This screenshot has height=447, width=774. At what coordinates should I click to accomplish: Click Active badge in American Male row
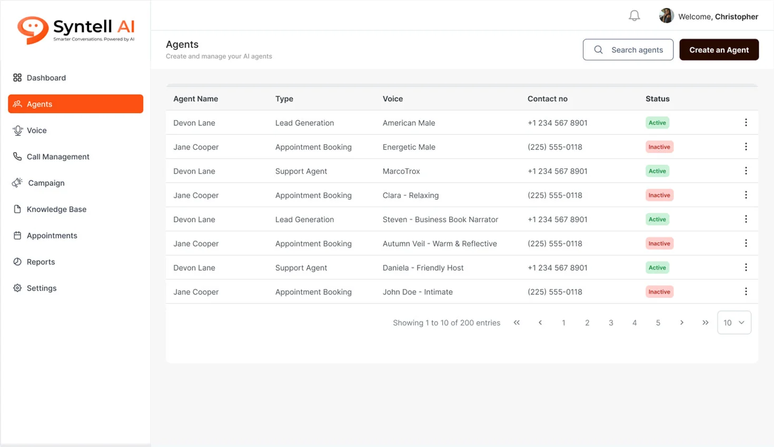pyautogui.click(x=657, y=123)
